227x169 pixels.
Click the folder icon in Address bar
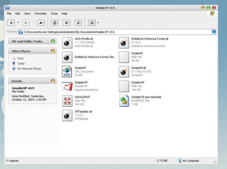tap(21, 32)
